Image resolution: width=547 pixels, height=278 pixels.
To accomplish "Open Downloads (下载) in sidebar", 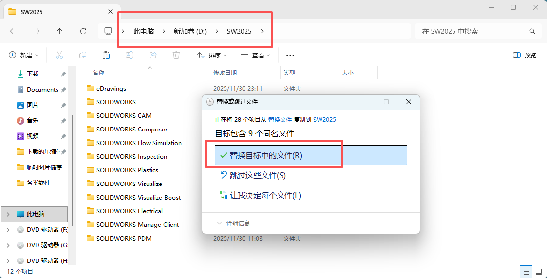I will (x=33, y=74).
